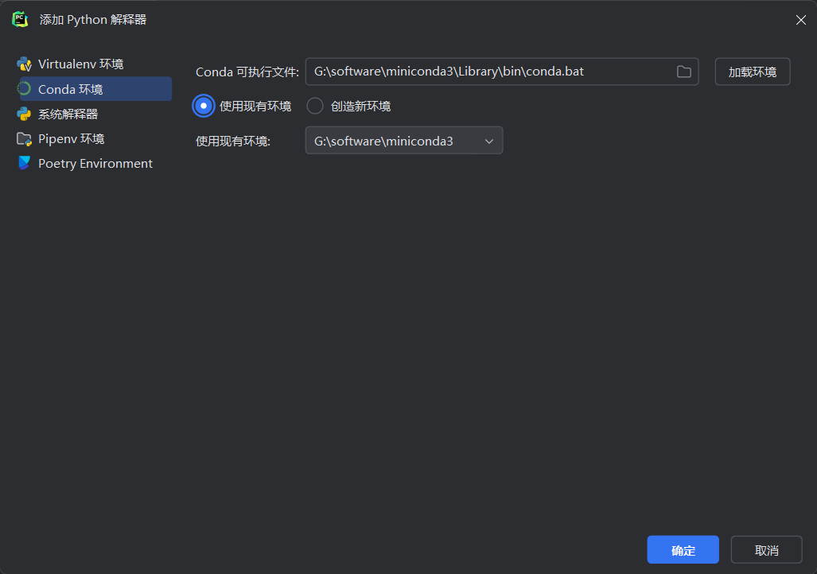Click the Conda executable path field
The height and width of the screenshot is (574, 817).
point(502,72)
